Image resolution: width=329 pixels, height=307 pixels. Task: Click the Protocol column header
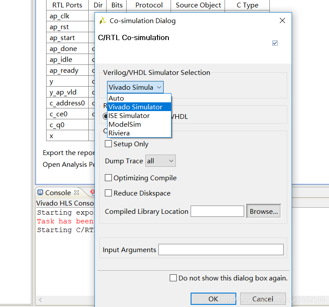point(149,5)
